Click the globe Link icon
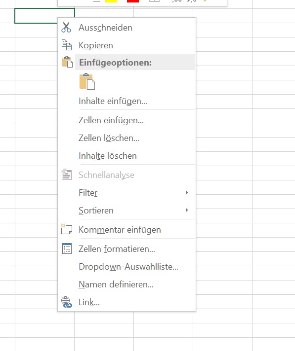The height and width of the screenshot is (351, 295). [x=67, y=302]
